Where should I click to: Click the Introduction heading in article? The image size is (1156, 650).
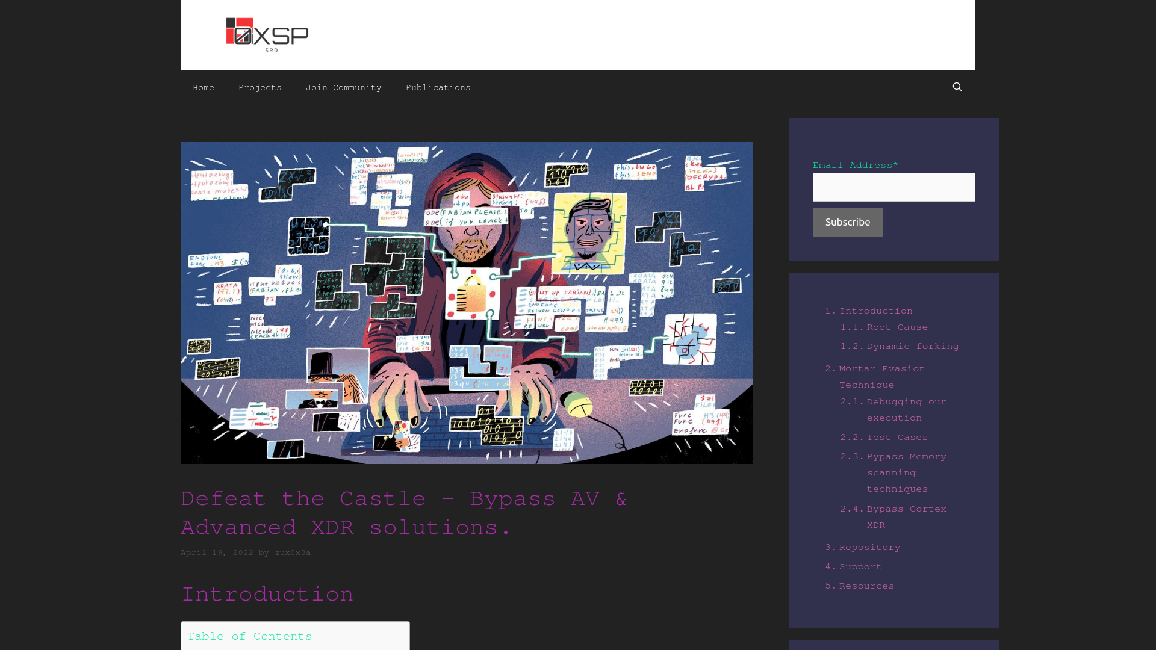point(267,595)
